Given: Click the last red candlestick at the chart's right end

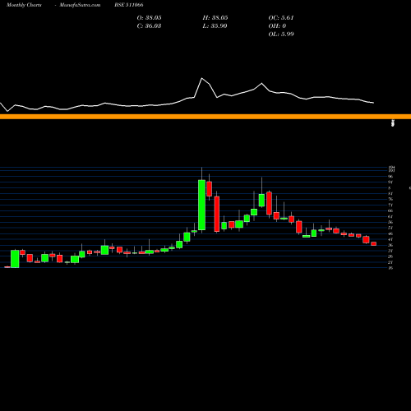Looking at the screenshot, I should (x=373, y=243).
